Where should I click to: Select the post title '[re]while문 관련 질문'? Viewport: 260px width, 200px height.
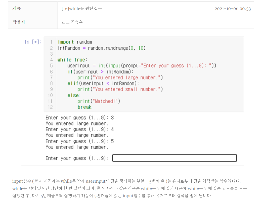[x=82, y=9]
